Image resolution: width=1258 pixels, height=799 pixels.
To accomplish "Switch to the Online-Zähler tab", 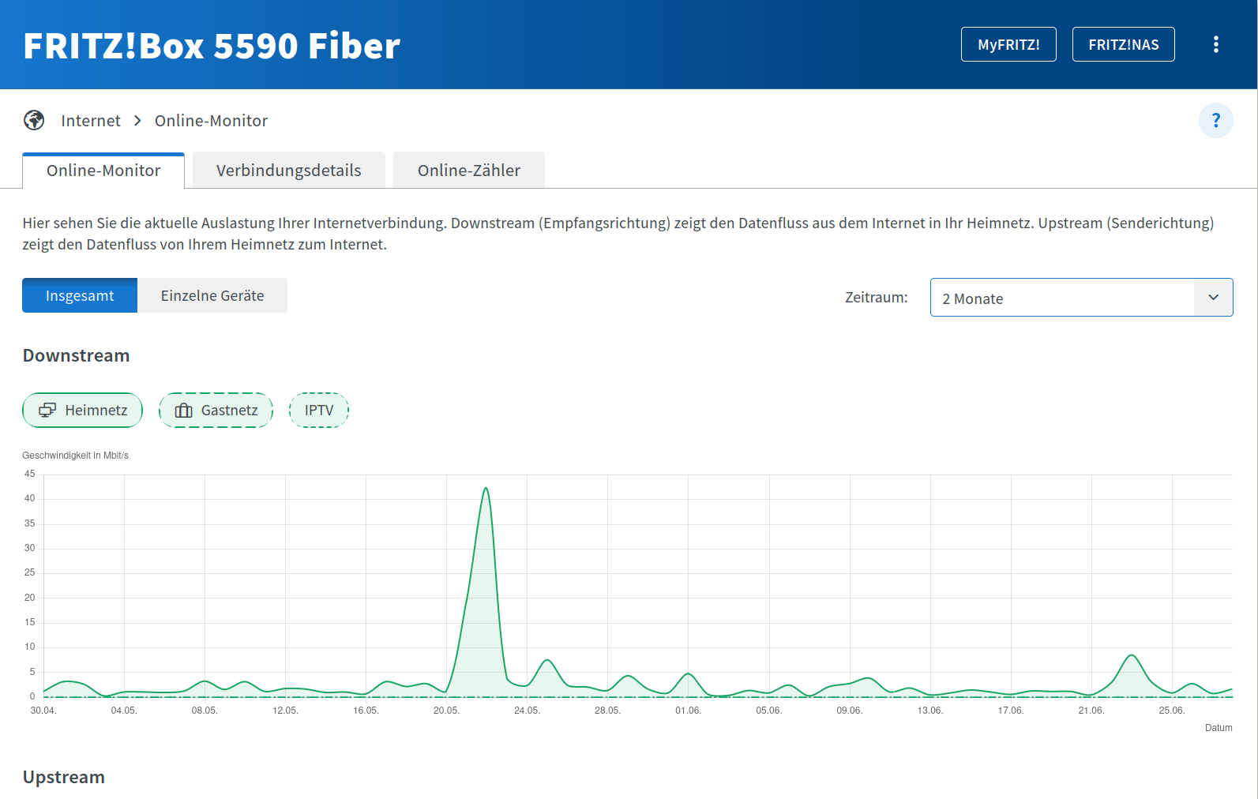I will (468, 170).
